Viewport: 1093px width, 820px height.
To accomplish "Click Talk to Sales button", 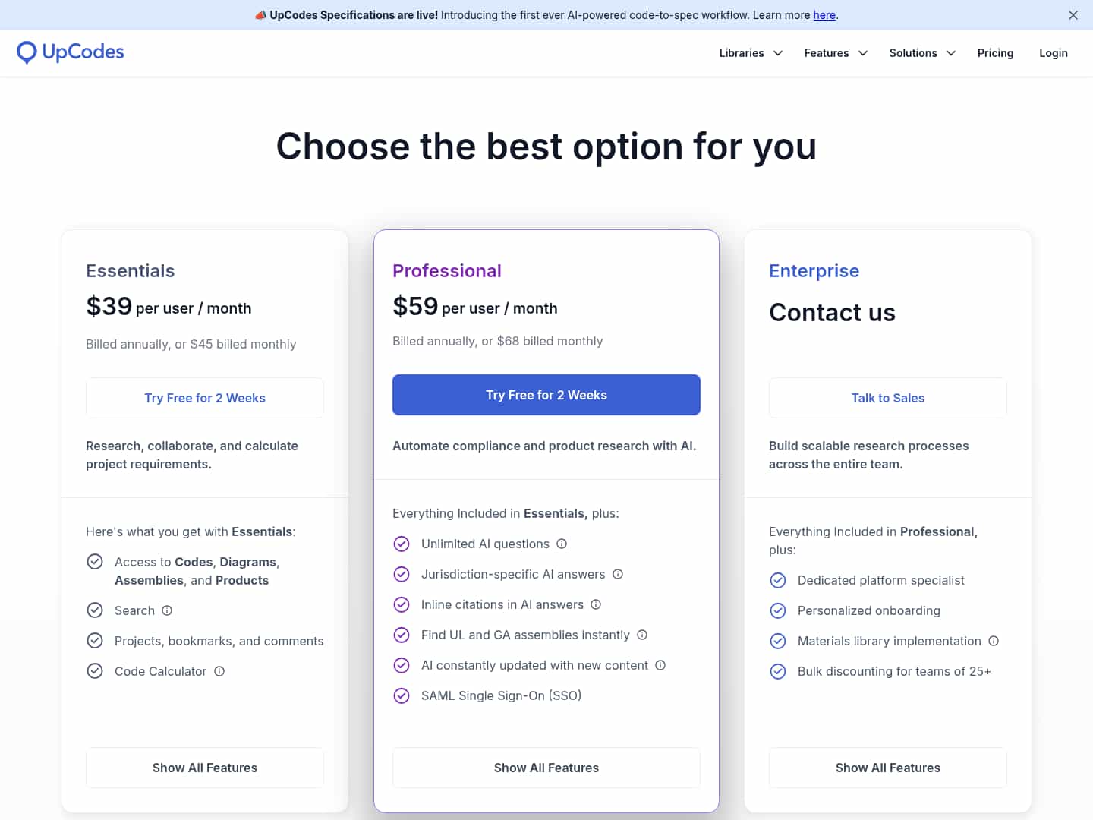I will tap(887, 398).
